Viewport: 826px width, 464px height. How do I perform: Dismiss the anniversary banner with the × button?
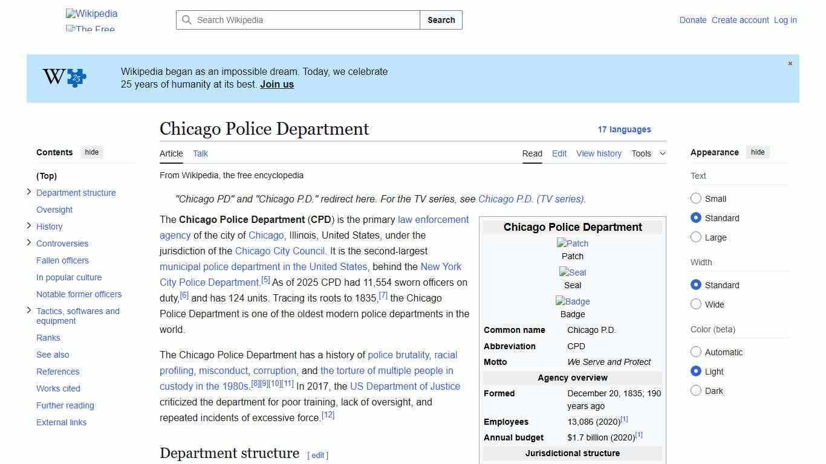[x=790, y=63]
